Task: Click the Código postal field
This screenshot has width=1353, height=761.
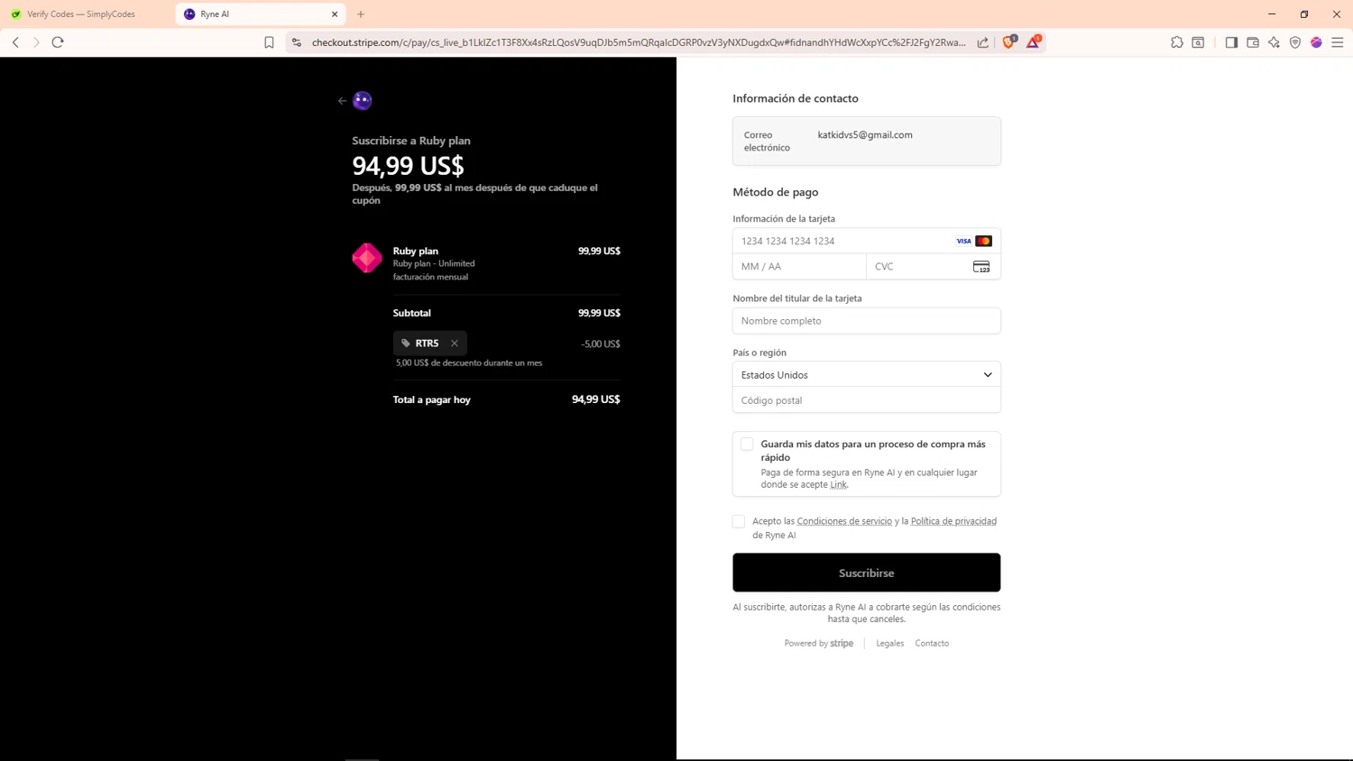Action: pyautogui.click(x=867, y=400)
